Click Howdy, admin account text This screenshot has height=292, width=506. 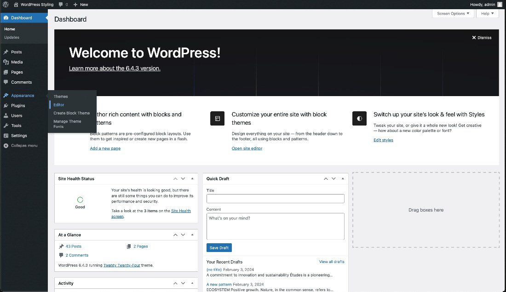(483, 5)
